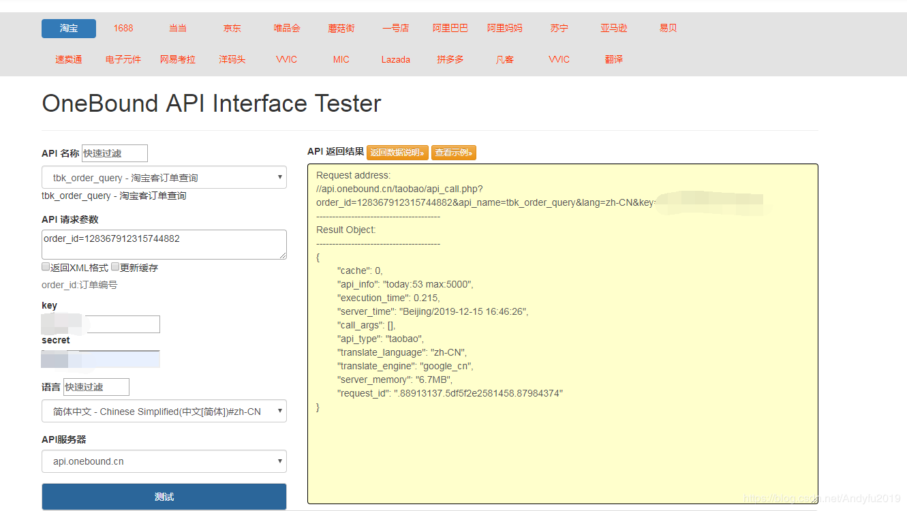Click the "request_id" result line
Image resolution: width=907 pixels, height=511 pixels.
click(450, 393)
